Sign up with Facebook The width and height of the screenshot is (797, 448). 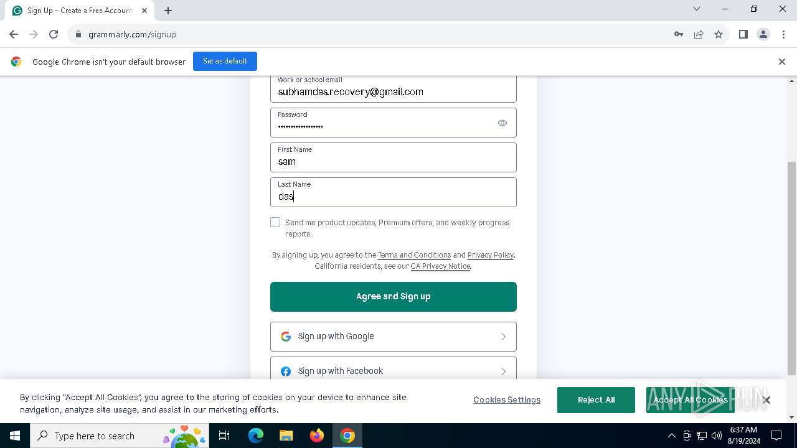point(394,368)
